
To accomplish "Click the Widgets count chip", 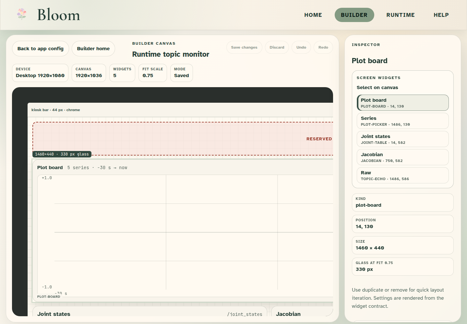I will pyautogui.click(x=122, y=73).
